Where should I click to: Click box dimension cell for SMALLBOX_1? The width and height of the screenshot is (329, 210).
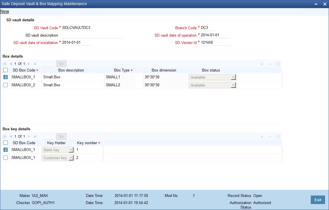coord(166,77)
